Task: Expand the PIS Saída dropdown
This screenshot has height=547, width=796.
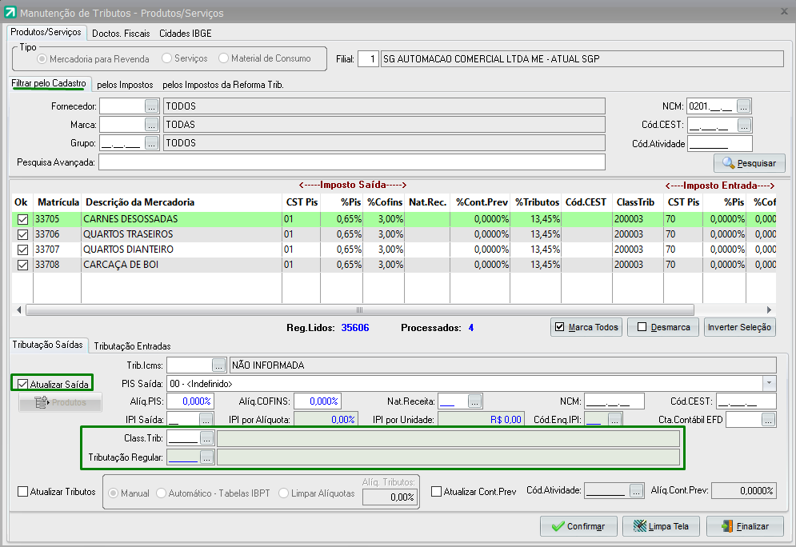Action: click(x=769, y=383)
